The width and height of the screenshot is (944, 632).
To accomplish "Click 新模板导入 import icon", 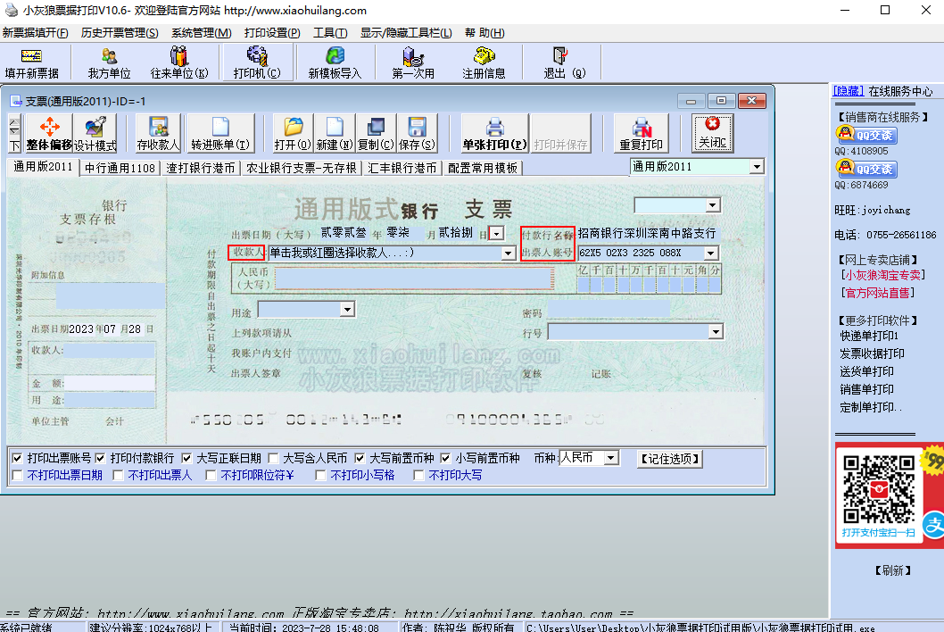I will coord(335,62).
